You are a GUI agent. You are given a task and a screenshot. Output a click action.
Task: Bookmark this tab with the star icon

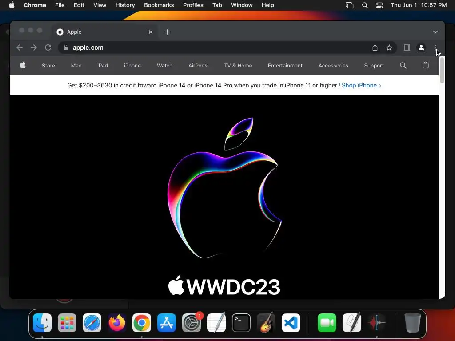389,48
